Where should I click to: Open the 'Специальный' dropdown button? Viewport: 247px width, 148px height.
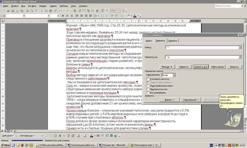191,100
